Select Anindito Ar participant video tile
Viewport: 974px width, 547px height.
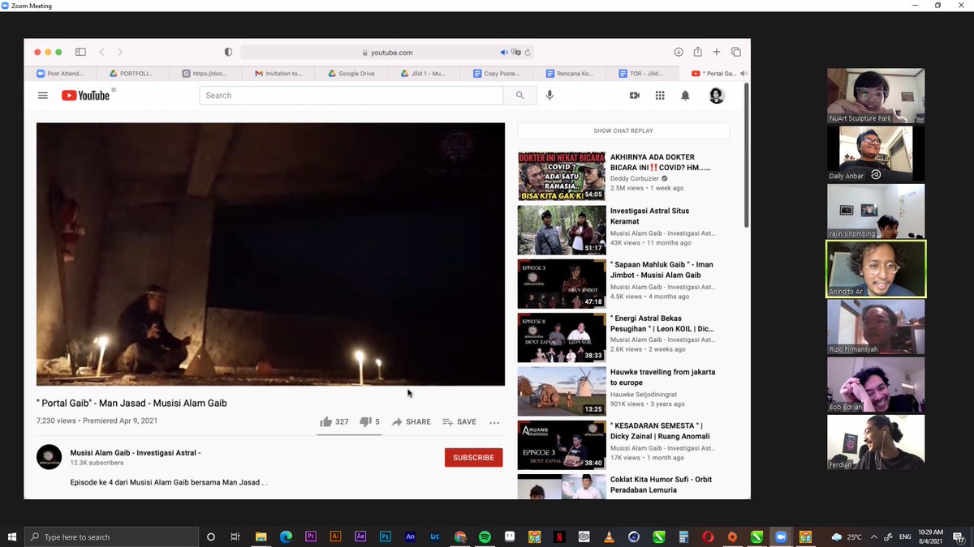(x=876, y=269)
